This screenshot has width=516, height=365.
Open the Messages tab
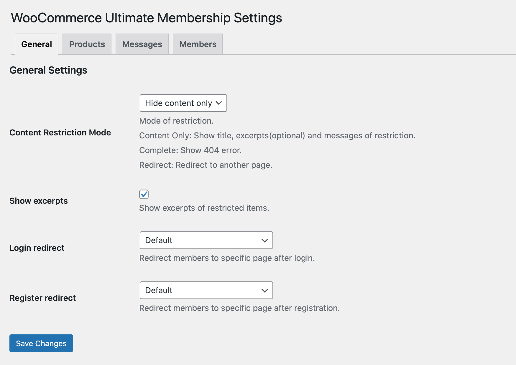pos(142,44)
